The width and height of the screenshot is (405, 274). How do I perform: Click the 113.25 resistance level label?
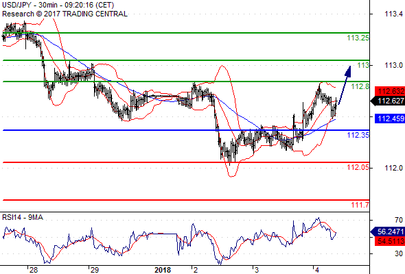click(358, 38)
